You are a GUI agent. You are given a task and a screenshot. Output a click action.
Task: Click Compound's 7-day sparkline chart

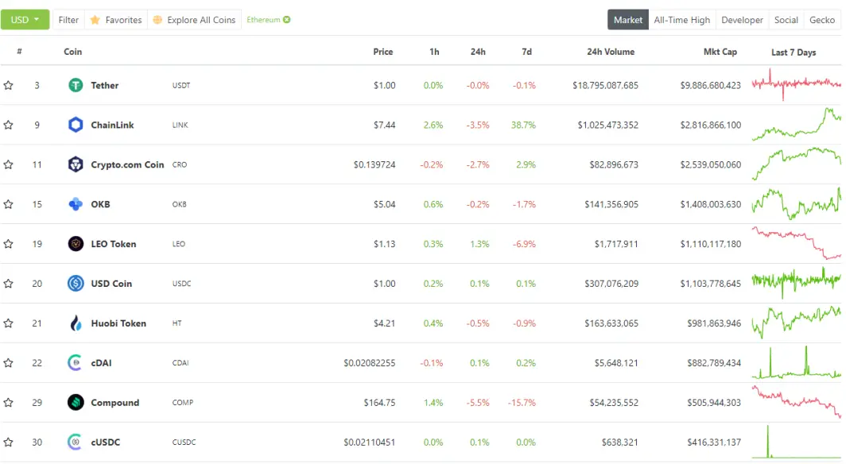click(x=797, y=402)
